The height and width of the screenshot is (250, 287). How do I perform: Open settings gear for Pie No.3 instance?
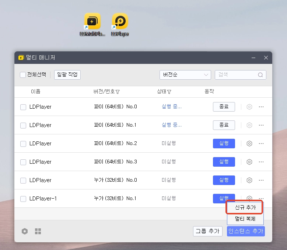249,162
